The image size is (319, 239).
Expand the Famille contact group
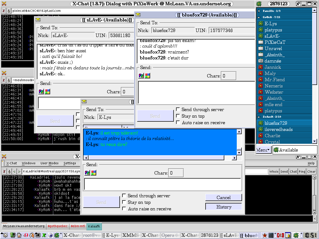pos(259,11)
